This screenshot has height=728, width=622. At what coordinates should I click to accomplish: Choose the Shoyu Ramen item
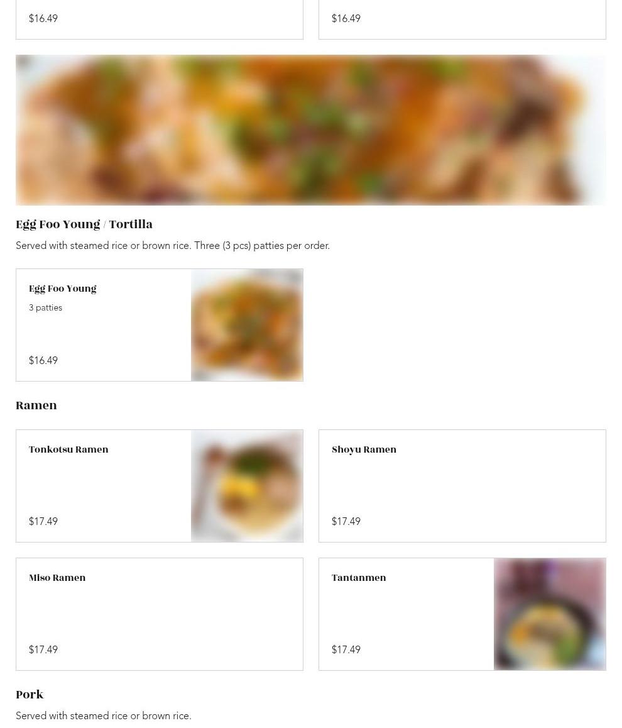462,485
